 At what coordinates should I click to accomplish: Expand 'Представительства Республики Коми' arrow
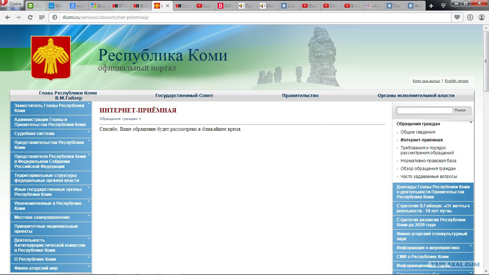pos(89,141)
